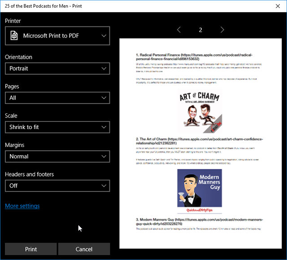Go to the next preview page

(x=222, y=30)
